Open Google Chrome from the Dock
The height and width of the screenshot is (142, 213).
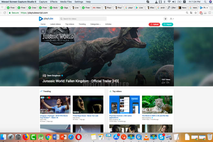[x=48, y=137]
